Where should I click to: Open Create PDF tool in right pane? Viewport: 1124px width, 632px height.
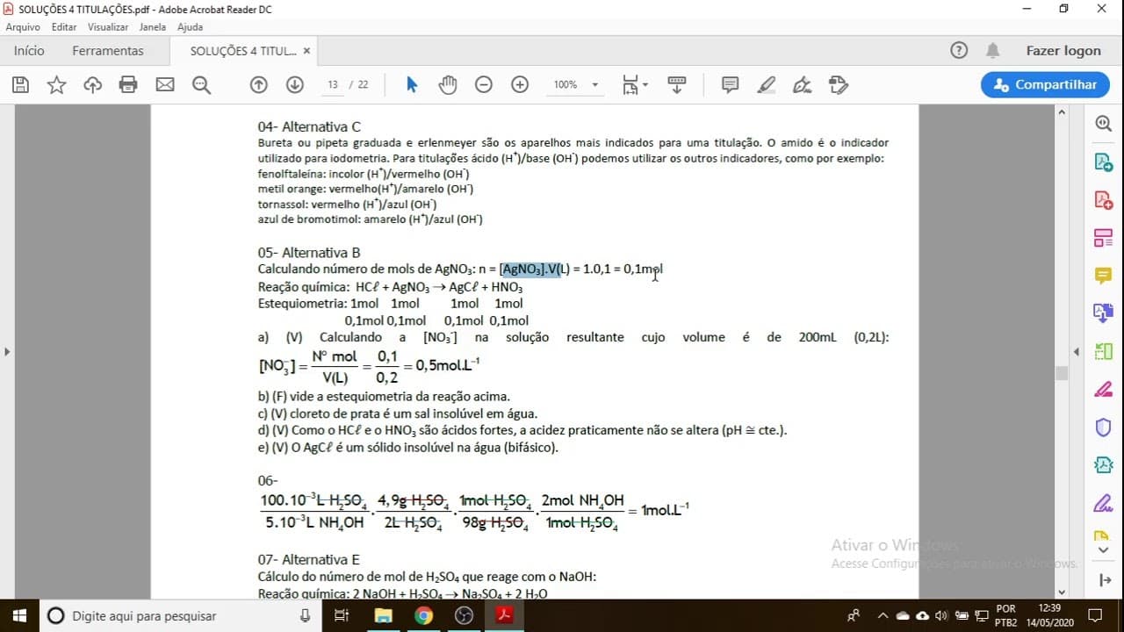coord(1103,200)
